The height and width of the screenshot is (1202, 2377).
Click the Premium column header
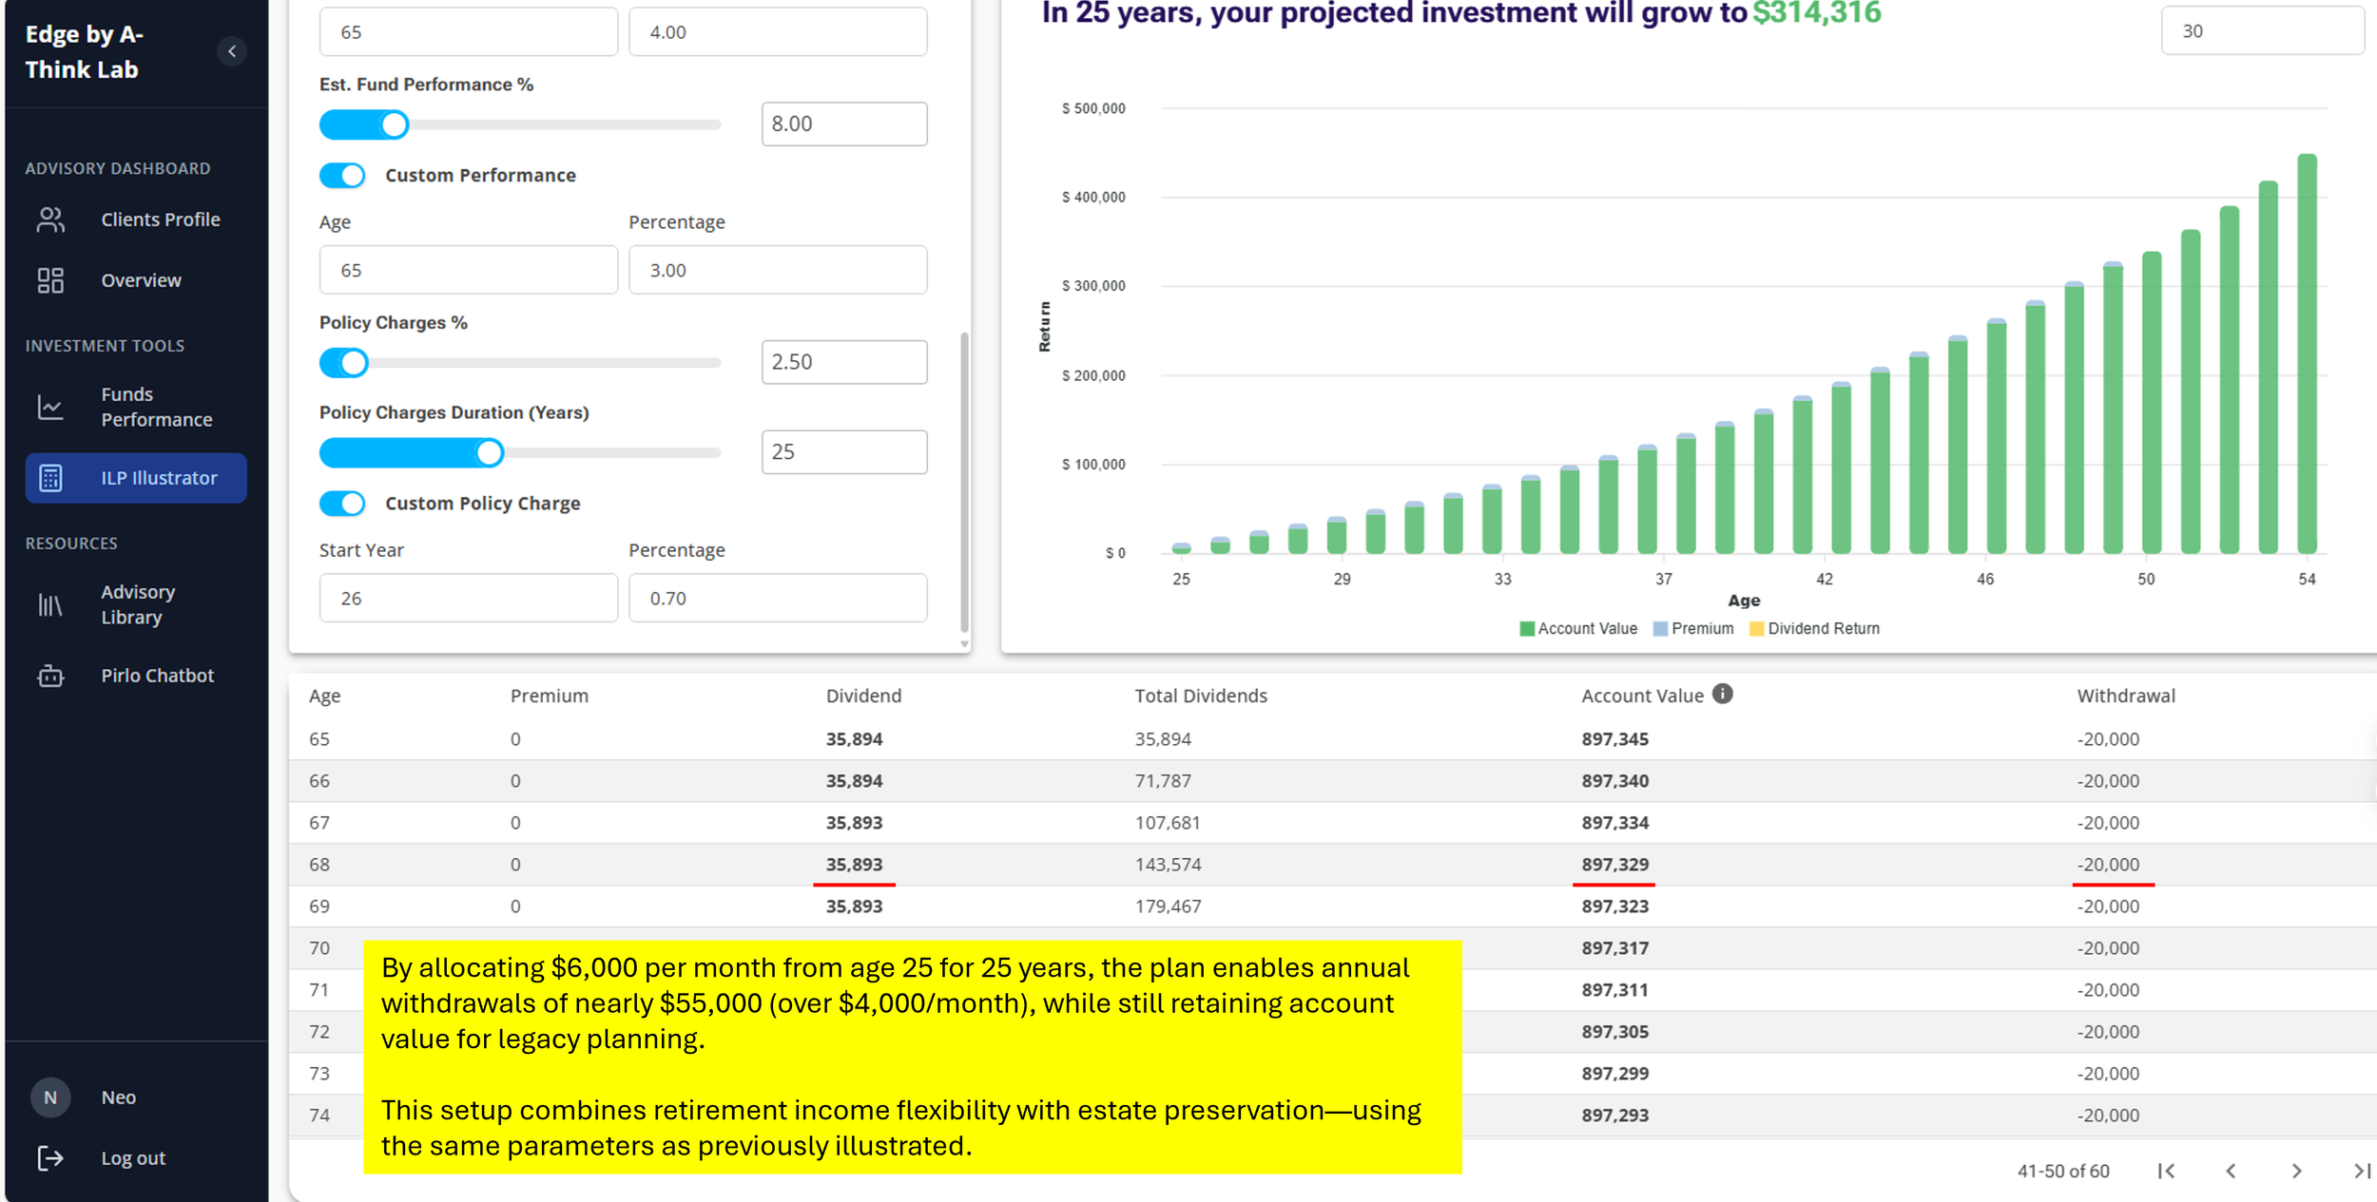[550, 696]
